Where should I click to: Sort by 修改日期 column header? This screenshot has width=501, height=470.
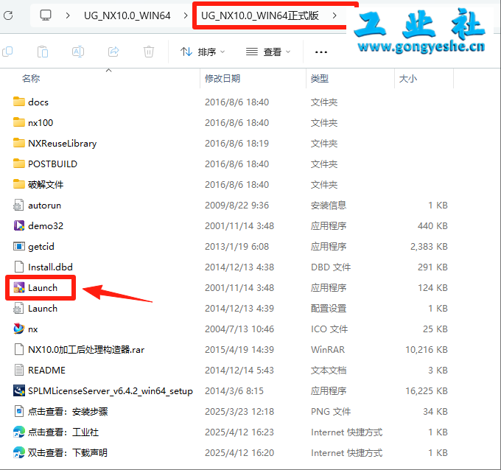tap(223, 79)
